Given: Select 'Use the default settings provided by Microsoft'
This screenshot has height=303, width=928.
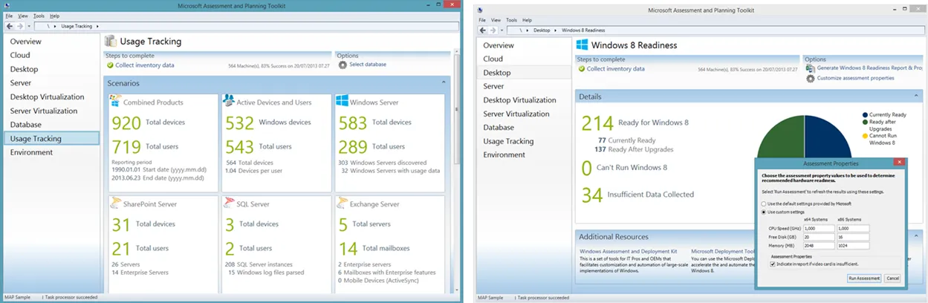Looking at the screenshot, I should 764,203.
